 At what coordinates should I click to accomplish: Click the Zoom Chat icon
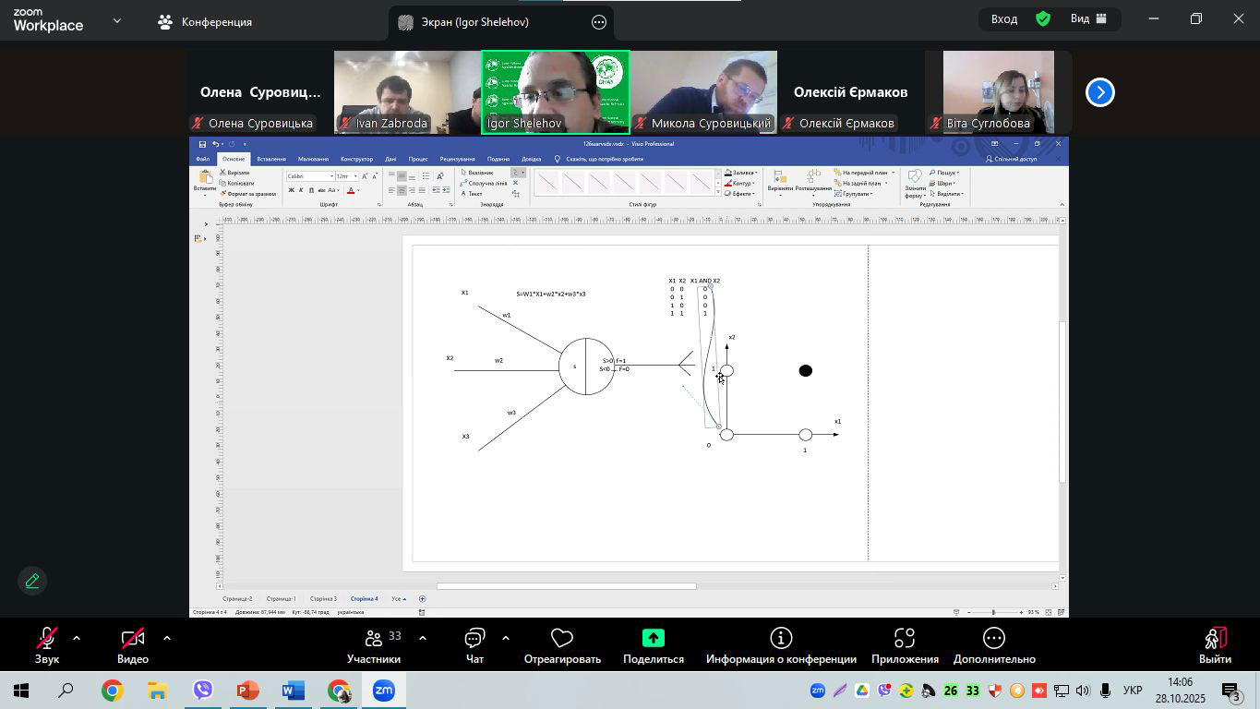[x=474, y=639]
